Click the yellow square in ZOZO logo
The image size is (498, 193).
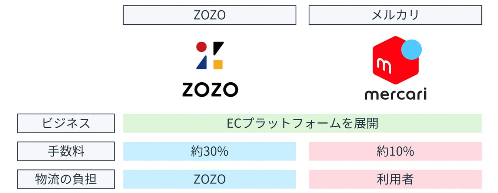[x=218, y=64]
